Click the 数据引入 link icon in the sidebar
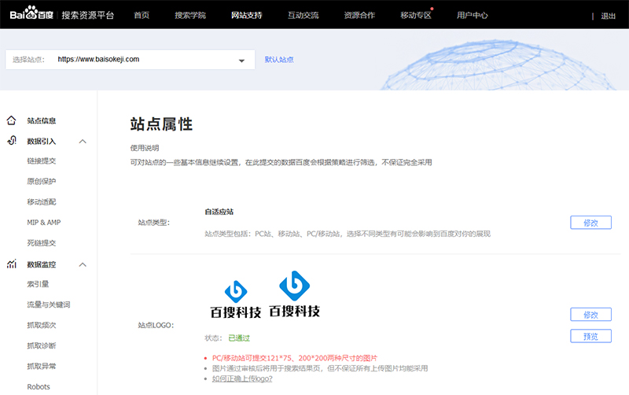Viewport: 629px width, 395px height. pyautogui.click(x=12, y=141)
